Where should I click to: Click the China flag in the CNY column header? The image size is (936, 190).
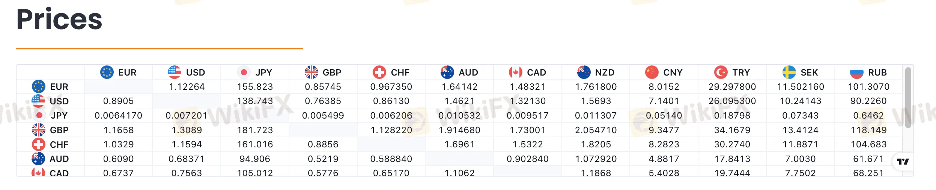pyautogui.click(x=652, y=72)
